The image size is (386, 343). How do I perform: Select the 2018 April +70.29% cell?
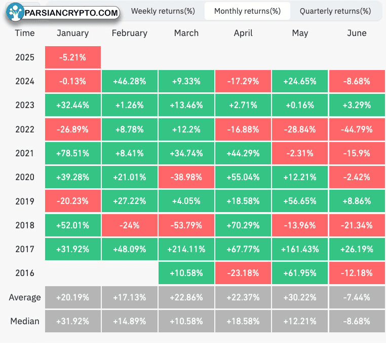tap(243, 225)
